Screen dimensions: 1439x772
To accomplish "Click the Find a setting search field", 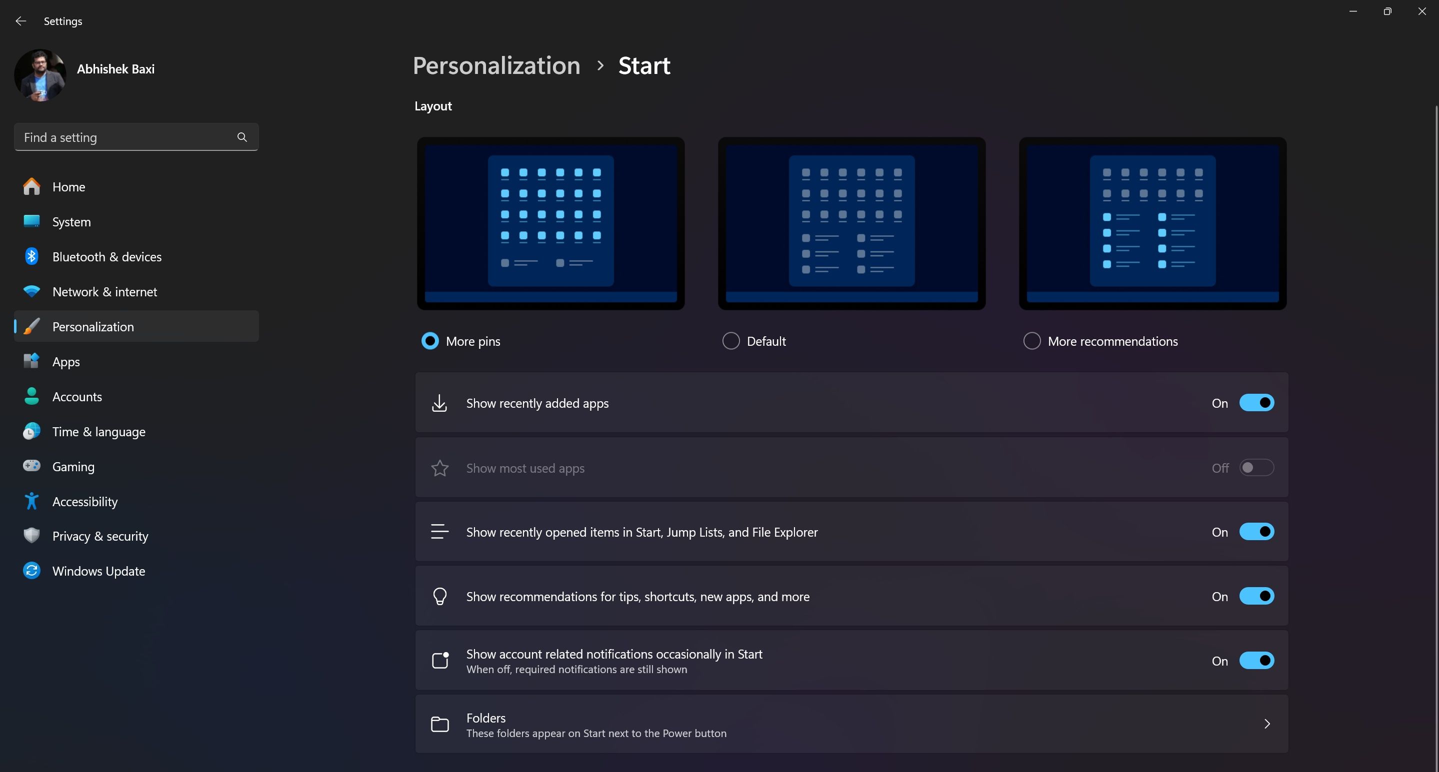I will [x=136, y=137].
